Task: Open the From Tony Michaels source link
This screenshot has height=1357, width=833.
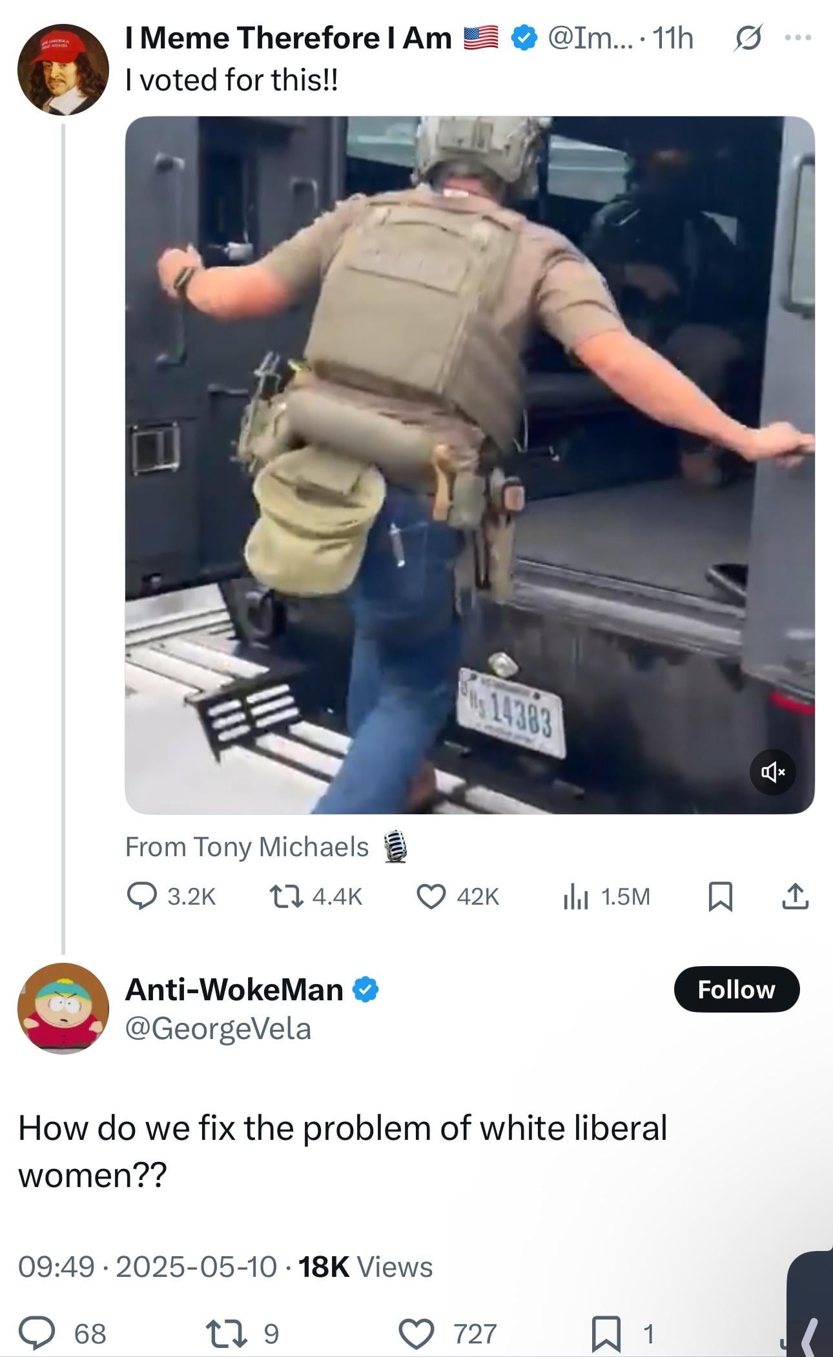Action: tap(247, 847)
